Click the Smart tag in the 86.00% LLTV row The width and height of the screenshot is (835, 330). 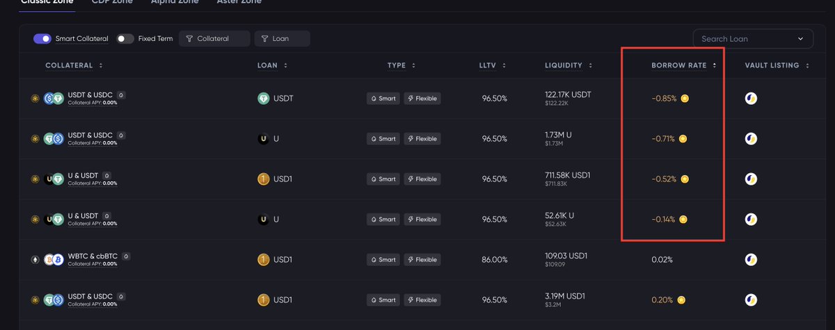(383, 260)
